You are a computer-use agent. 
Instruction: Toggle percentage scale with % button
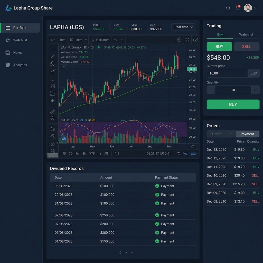point(179,153)
